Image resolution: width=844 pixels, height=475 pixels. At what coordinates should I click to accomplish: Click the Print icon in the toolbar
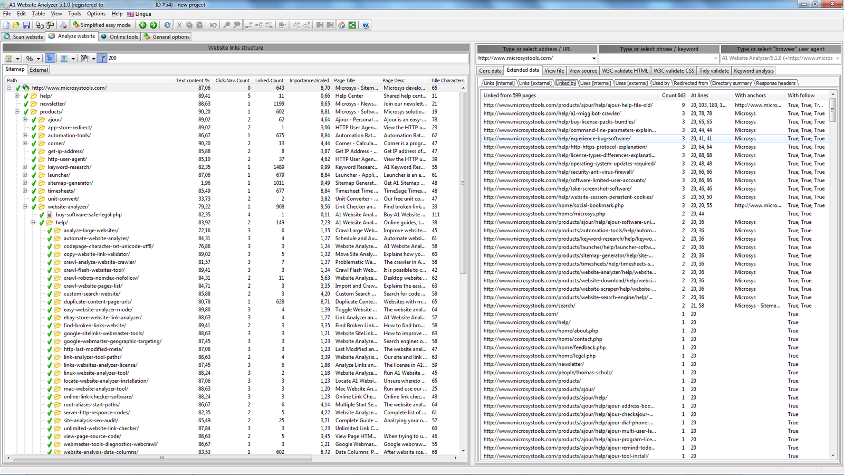pos(63,25)
